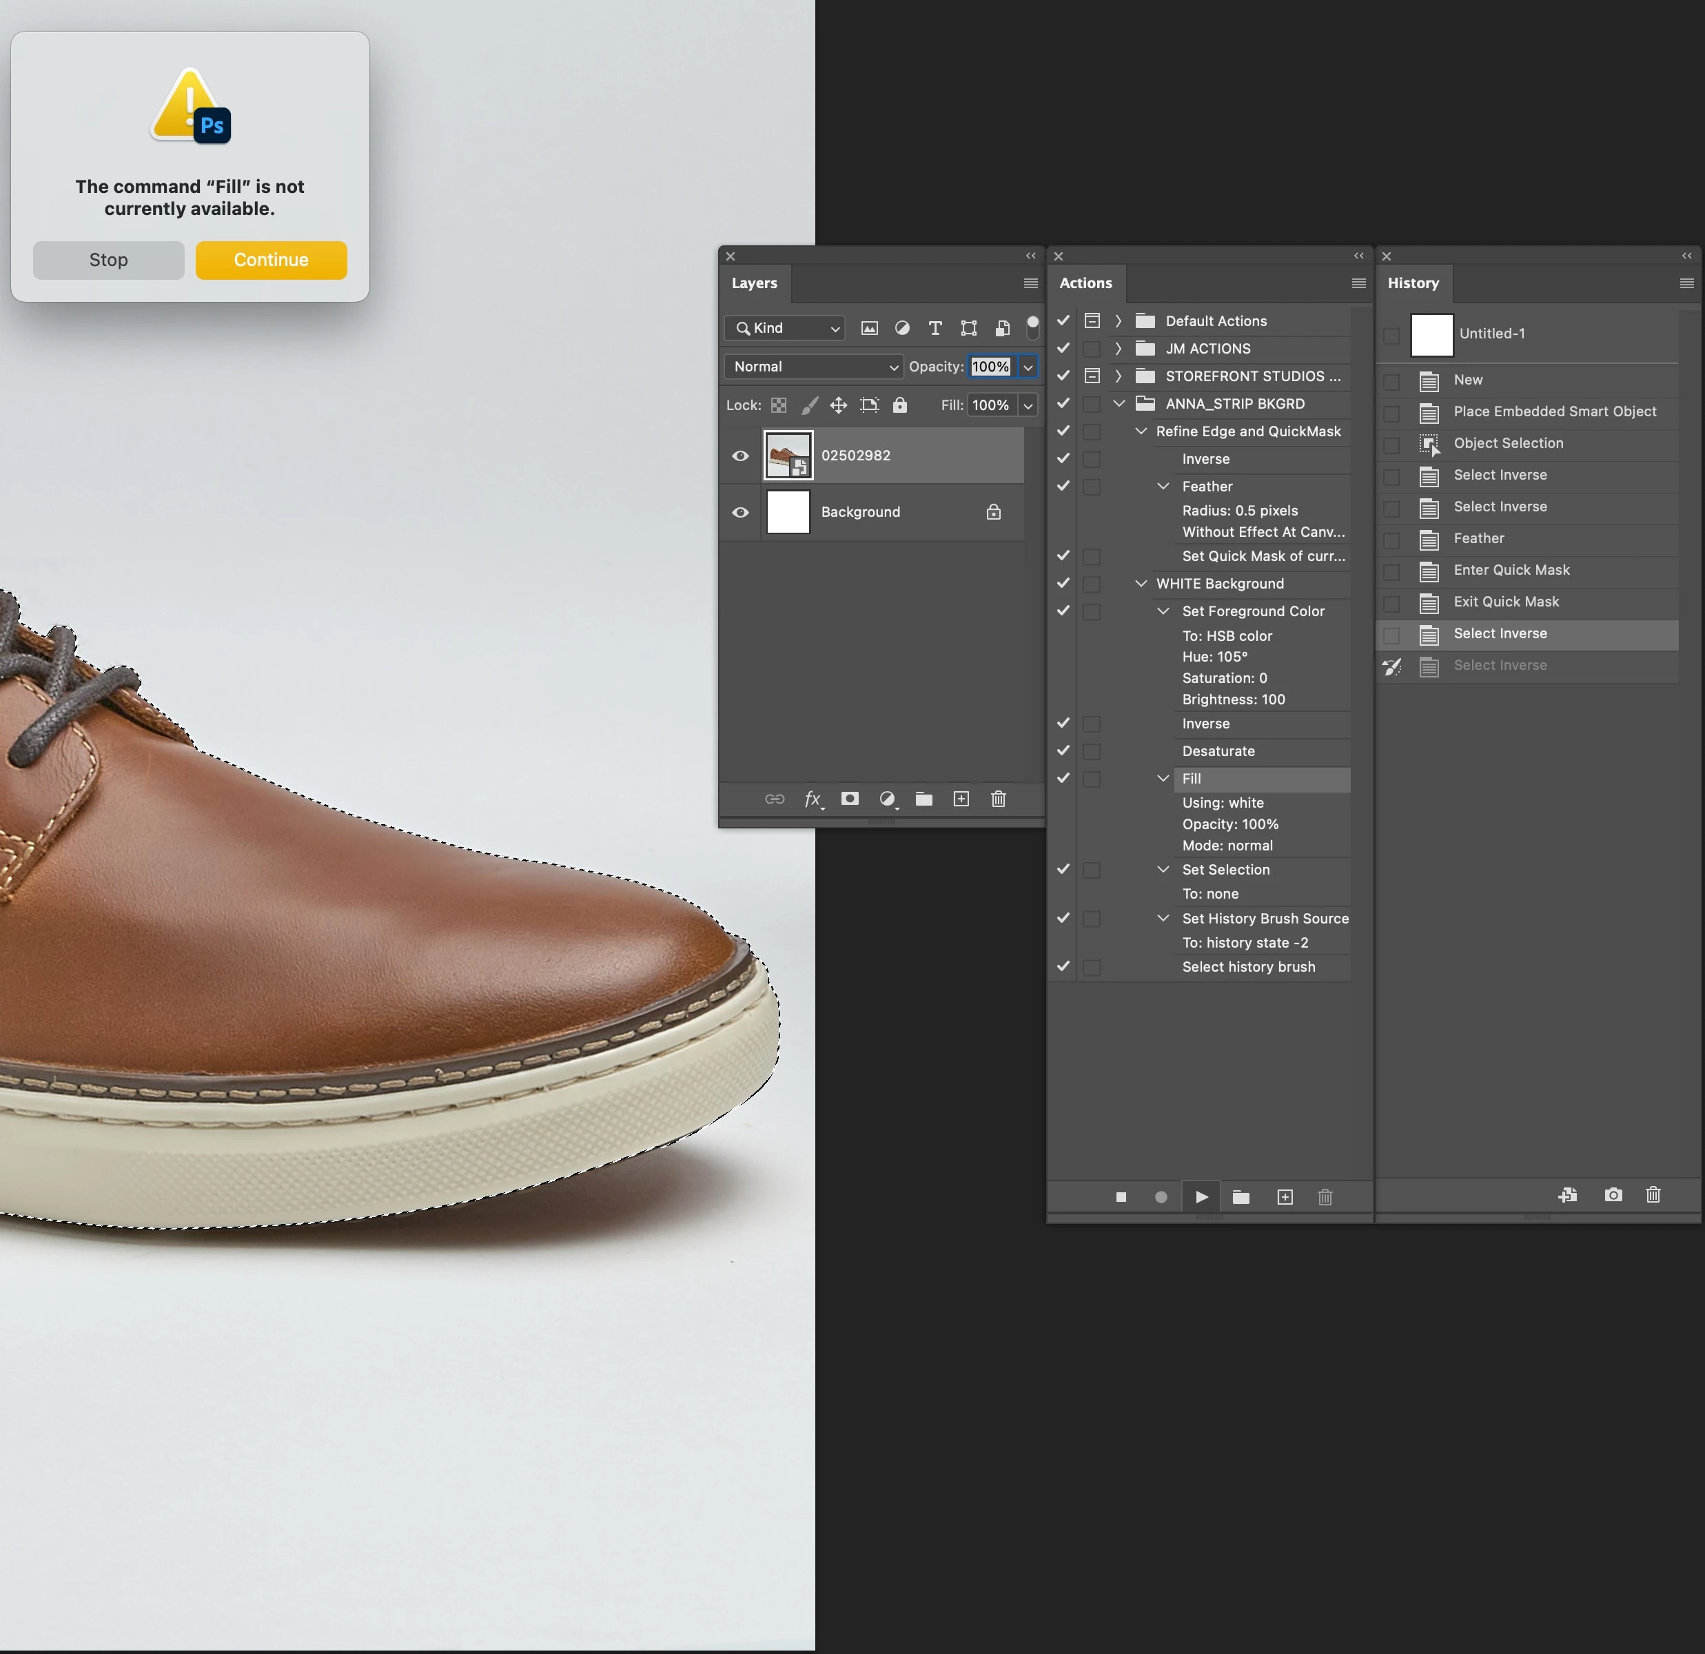Open the blend mode Normal dropdown
1705x1654 pixels.
coord(814,367)
